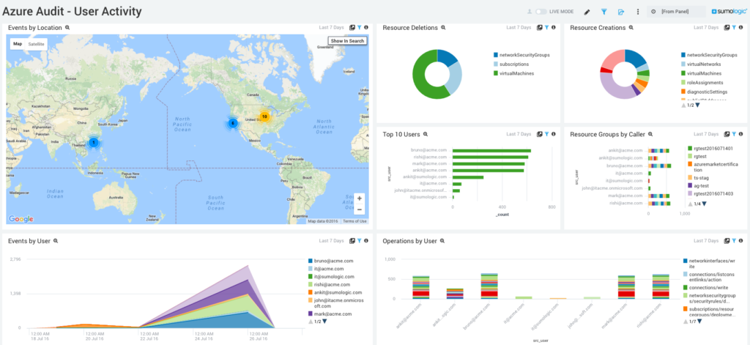Toggle mark@acme.com series in Events by User legend

[x=330, y=314]
